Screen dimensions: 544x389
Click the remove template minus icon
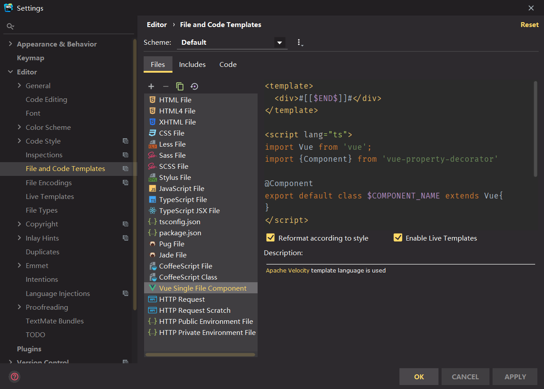pyautogui.click(x=166, y=86)
